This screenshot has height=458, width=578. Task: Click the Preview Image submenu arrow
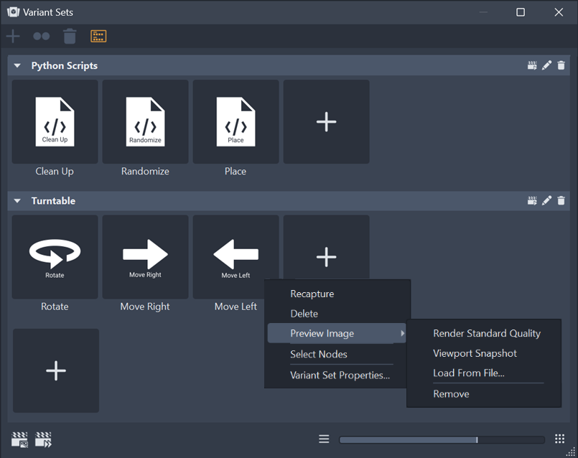coord(402,334)
